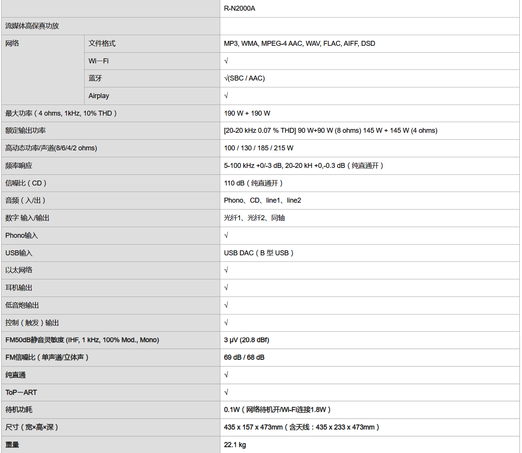
Task: Click the 110 dB (纯直通开) value
Action: tap(253, 183)
